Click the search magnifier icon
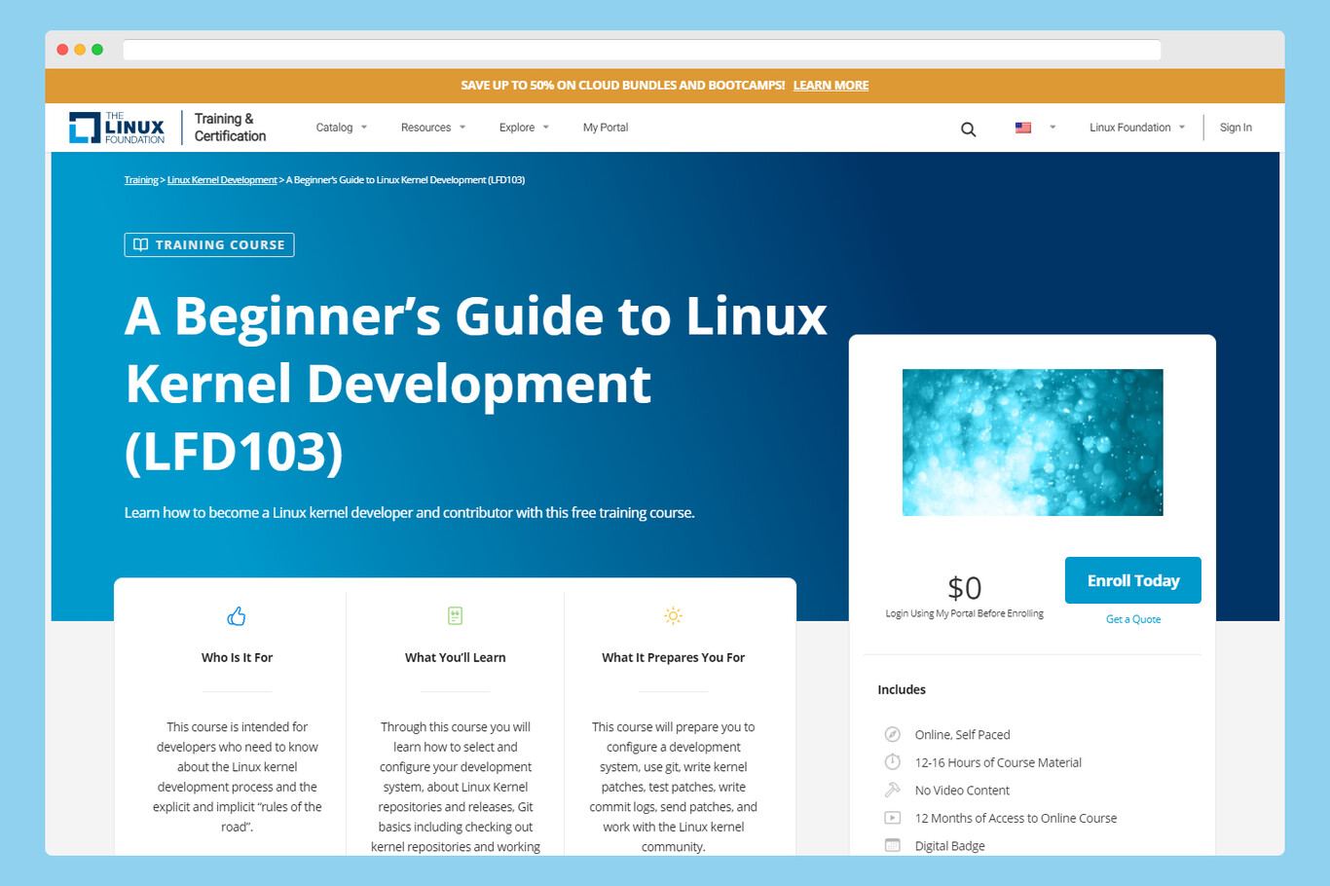Screen dimensions: 1330x886 [968, 128]
